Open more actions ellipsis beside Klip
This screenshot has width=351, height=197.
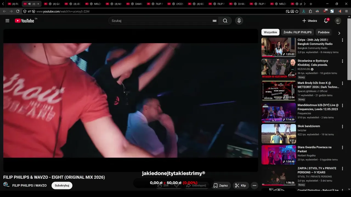[254, 186]
